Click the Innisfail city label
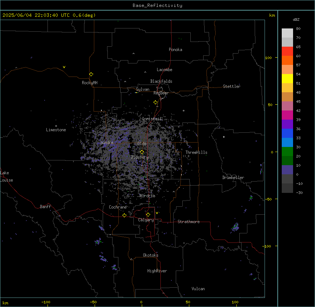The width and height of the screenshot is (315, 307). (152, 119)
